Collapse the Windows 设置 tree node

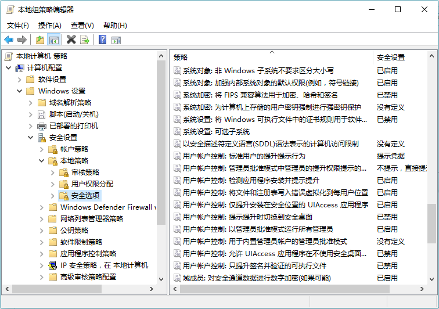click(x=19, y=91)
